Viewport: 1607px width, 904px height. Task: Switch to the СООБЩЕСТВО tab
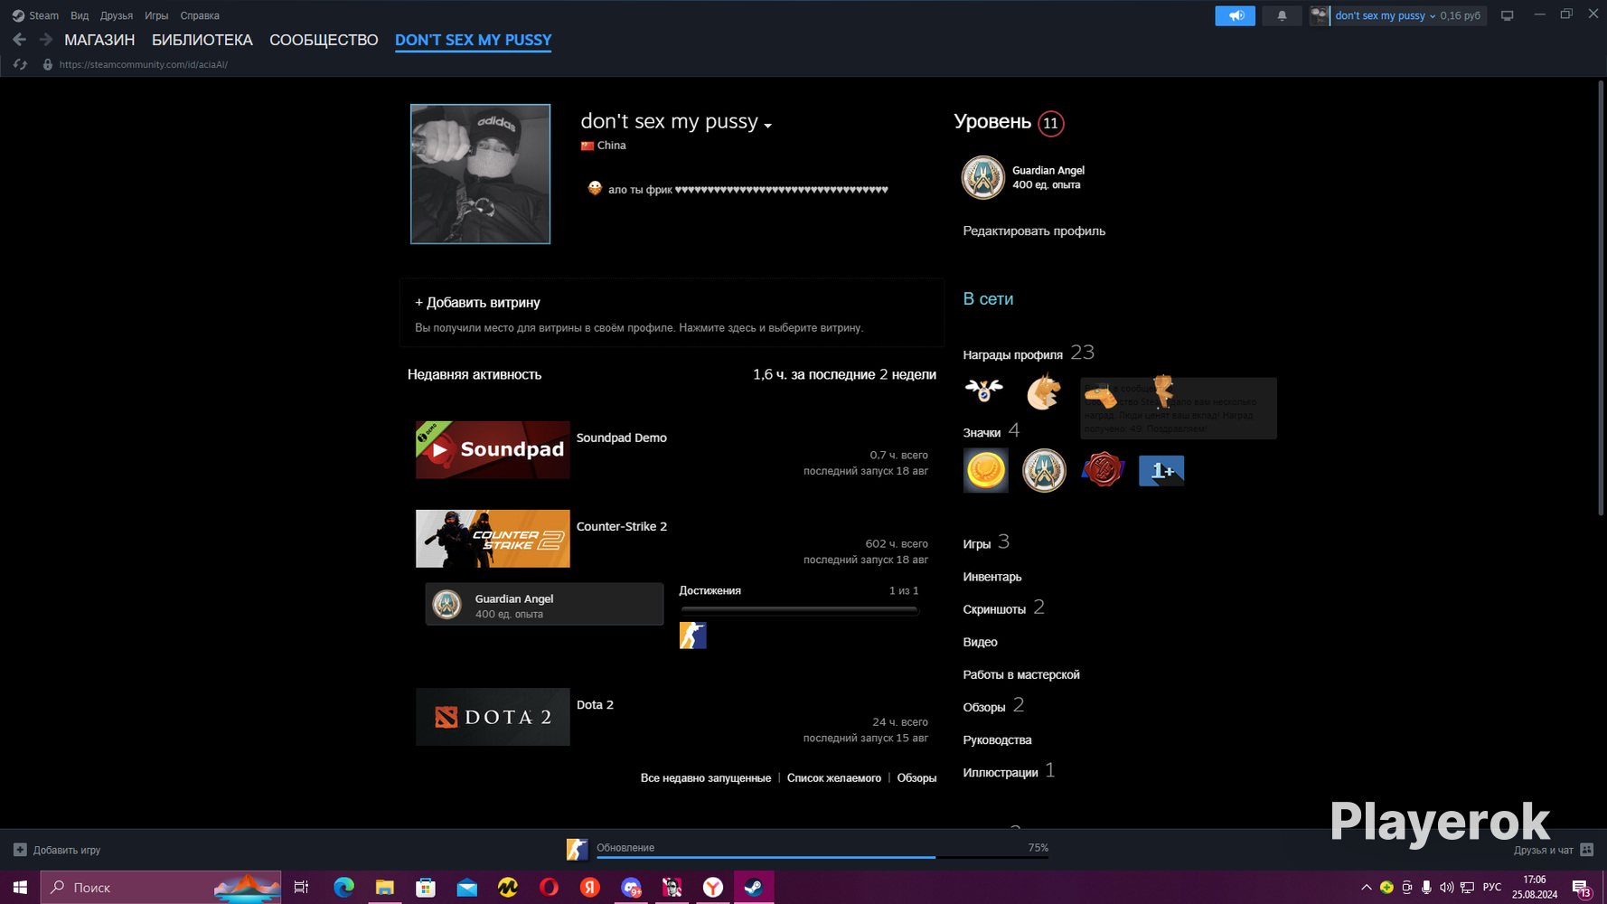point(324,40)
